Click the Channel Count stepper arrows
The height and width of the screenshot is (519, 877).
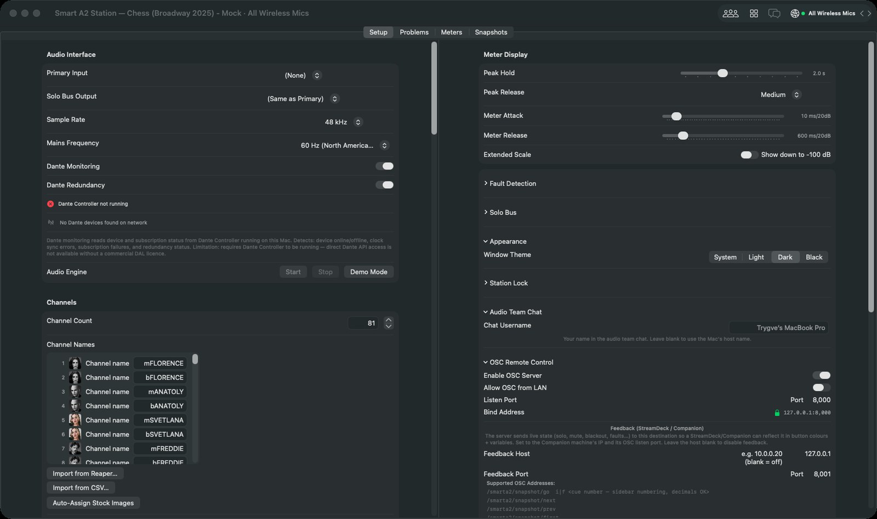389,323
